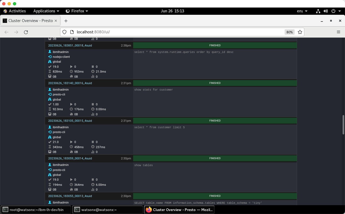Open query link 20230626_183851_00018_4suid

(x=70, y=45)
